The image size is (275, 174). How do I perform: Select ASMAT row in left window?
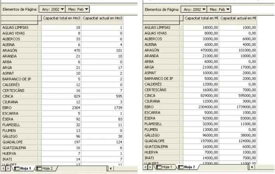(19, 73)
